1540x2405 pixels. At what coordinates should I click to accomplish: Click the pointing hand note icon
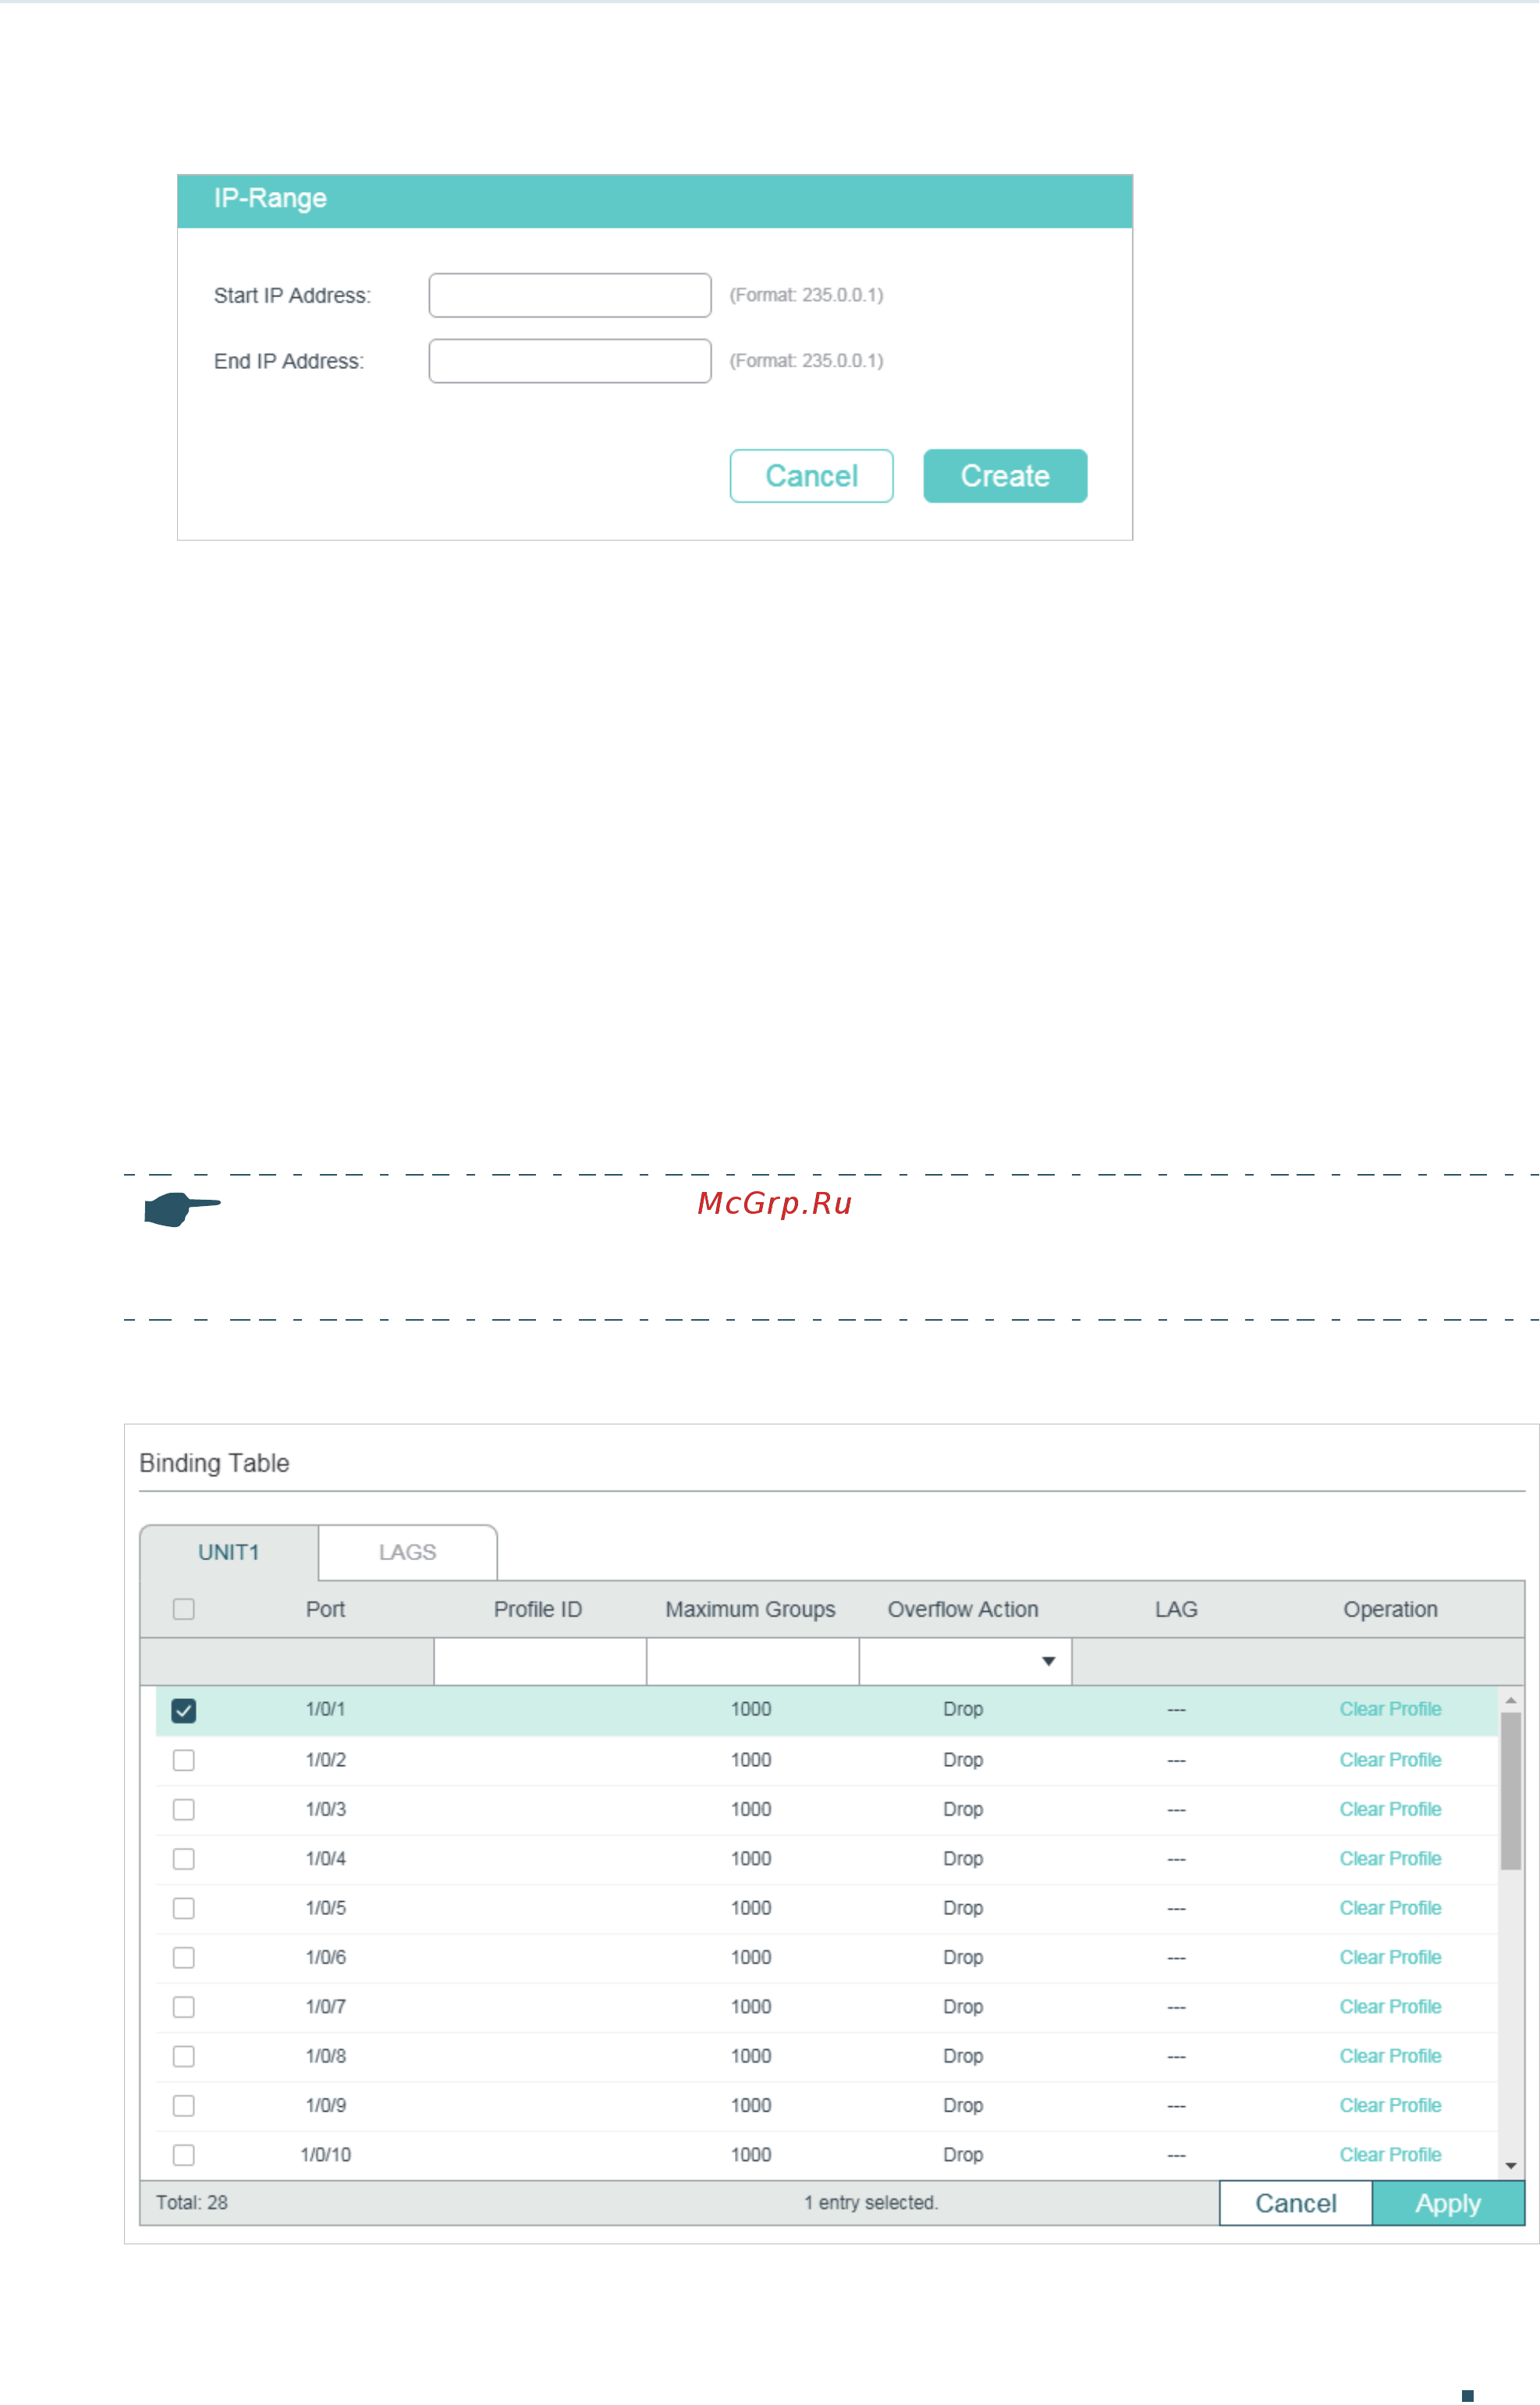[182, 1209]
